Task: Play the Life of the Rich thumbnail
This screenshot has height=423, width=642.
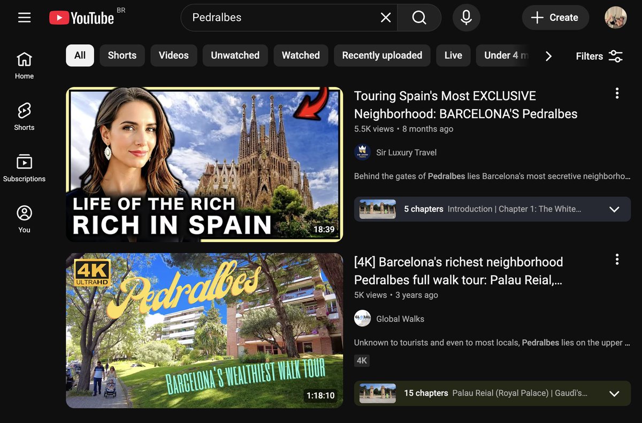Action: coord(204,164)
